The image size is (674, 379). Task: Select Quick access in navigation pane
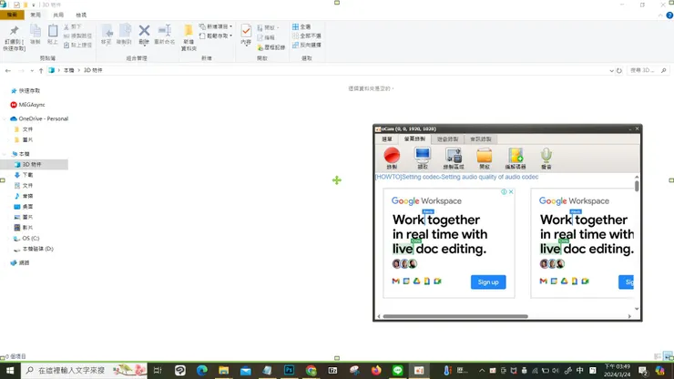point(26,91)
